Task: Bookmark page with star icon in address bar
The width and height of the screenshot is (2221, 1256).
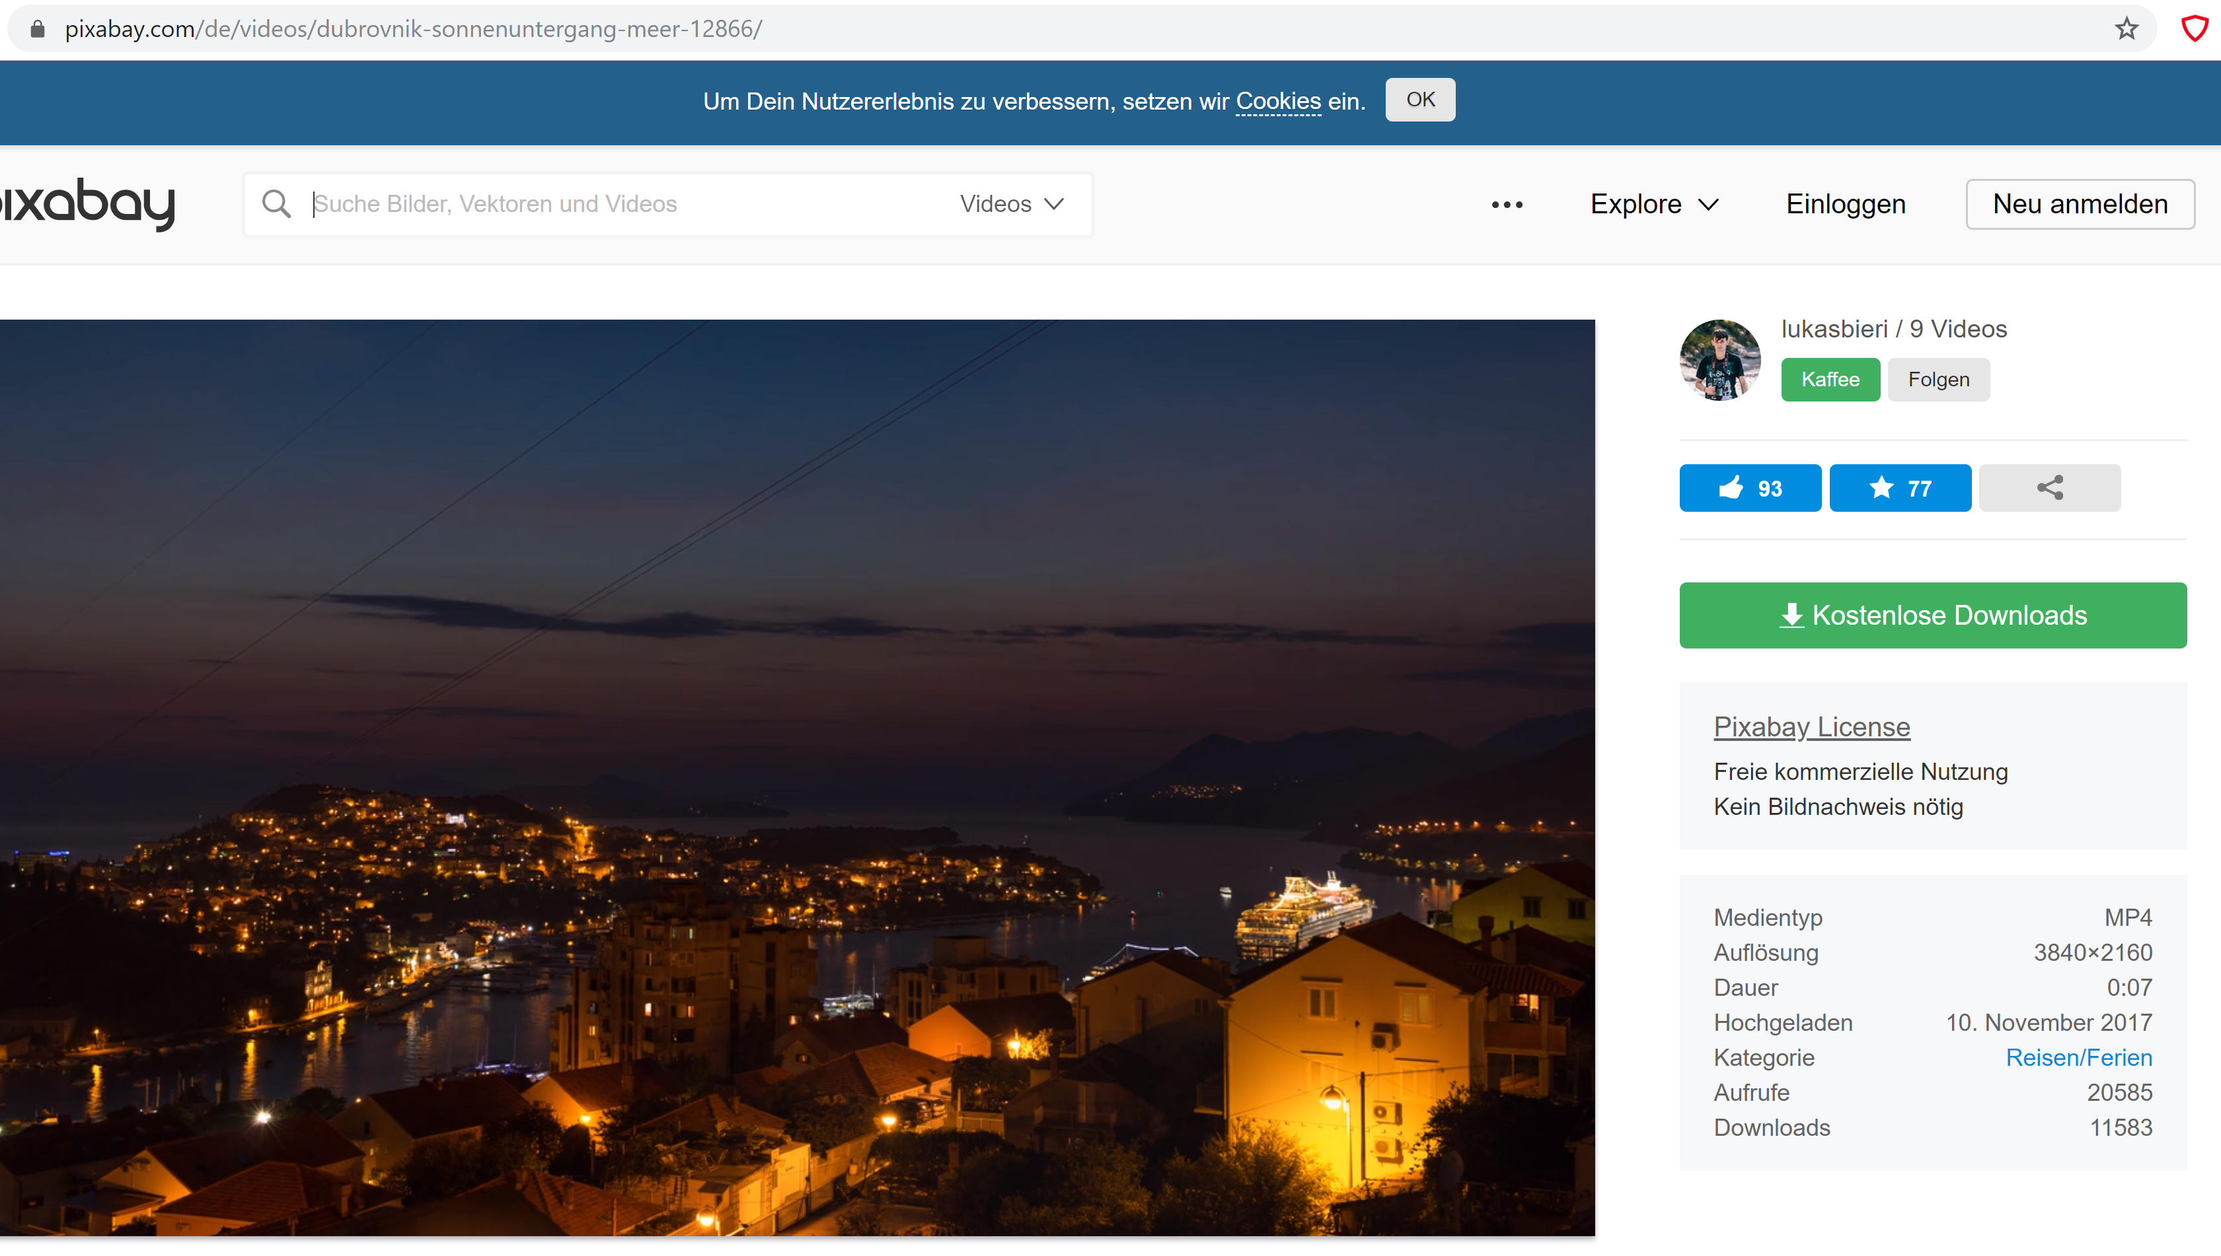Action: (2126, 28)
